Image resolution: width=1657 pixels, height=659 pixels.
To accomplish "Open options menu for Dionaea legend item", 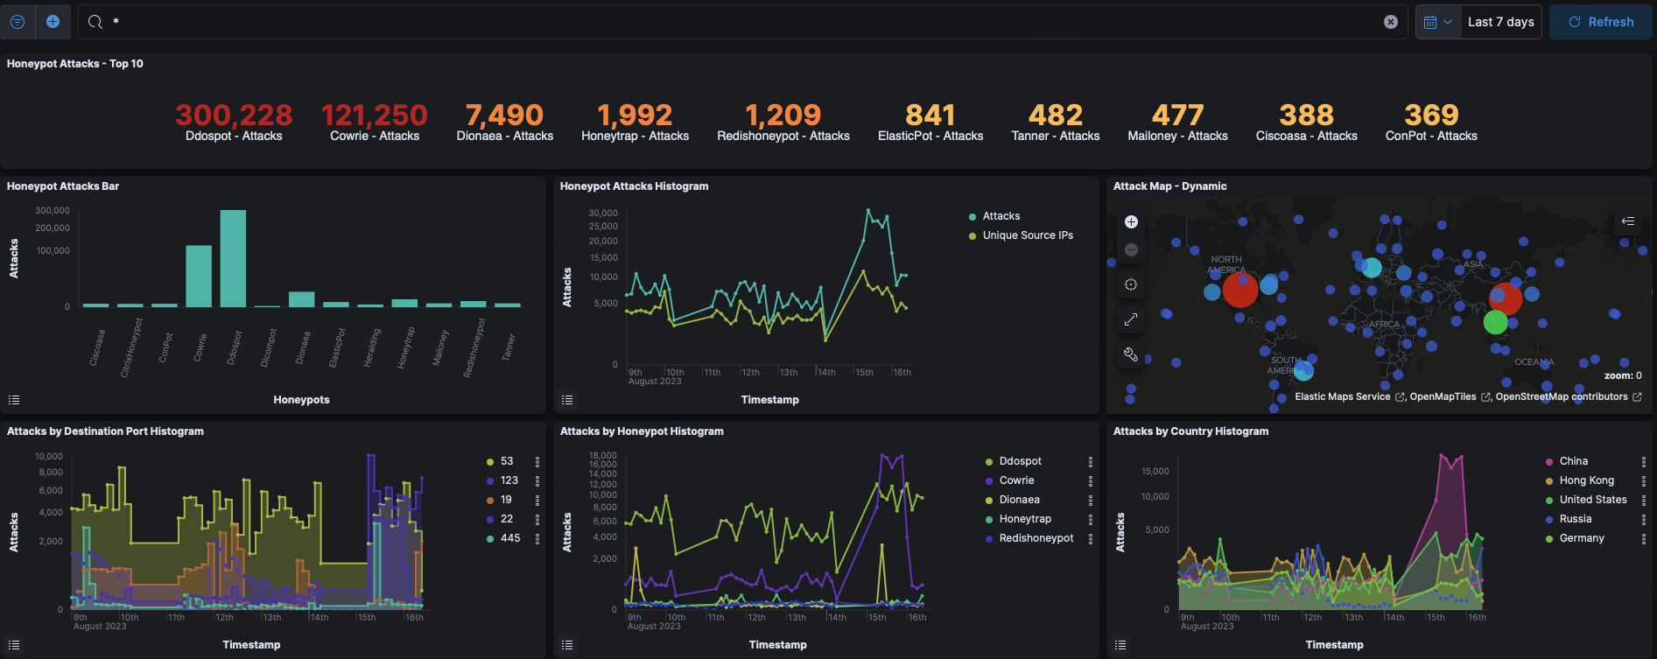I will pos(1091,500).
